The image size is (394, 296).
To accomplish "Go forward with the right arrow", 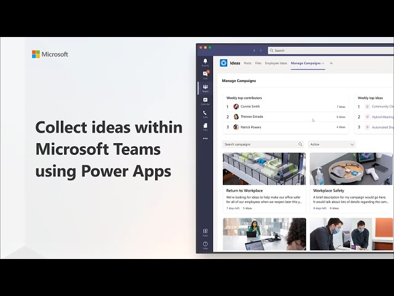I will click(x=261, y=51).
